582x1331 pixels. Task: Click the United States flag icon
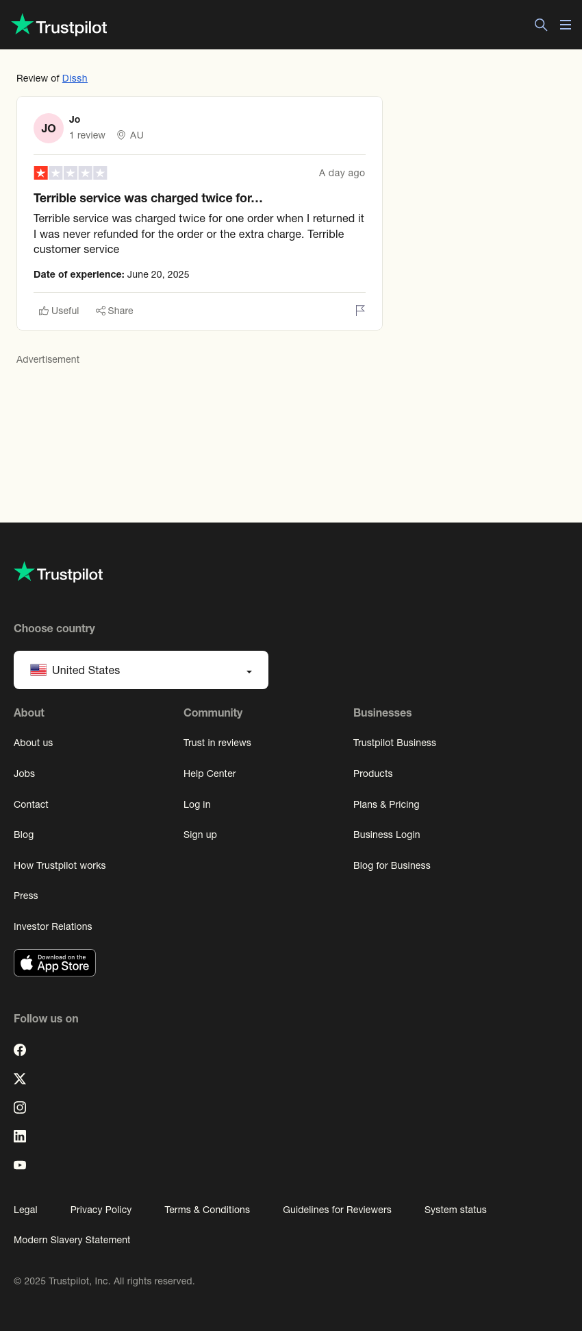[38, 670]
